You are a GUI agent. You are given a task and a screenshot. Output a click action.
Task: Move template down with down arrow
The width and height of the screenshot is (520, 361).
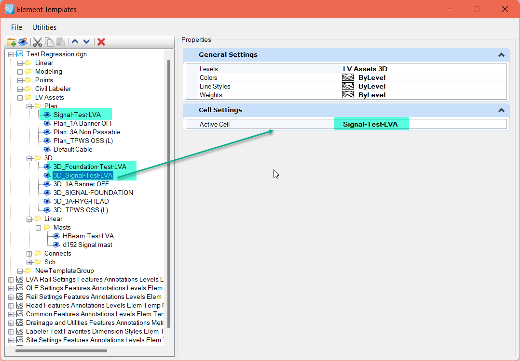click(x=86, y=42)
